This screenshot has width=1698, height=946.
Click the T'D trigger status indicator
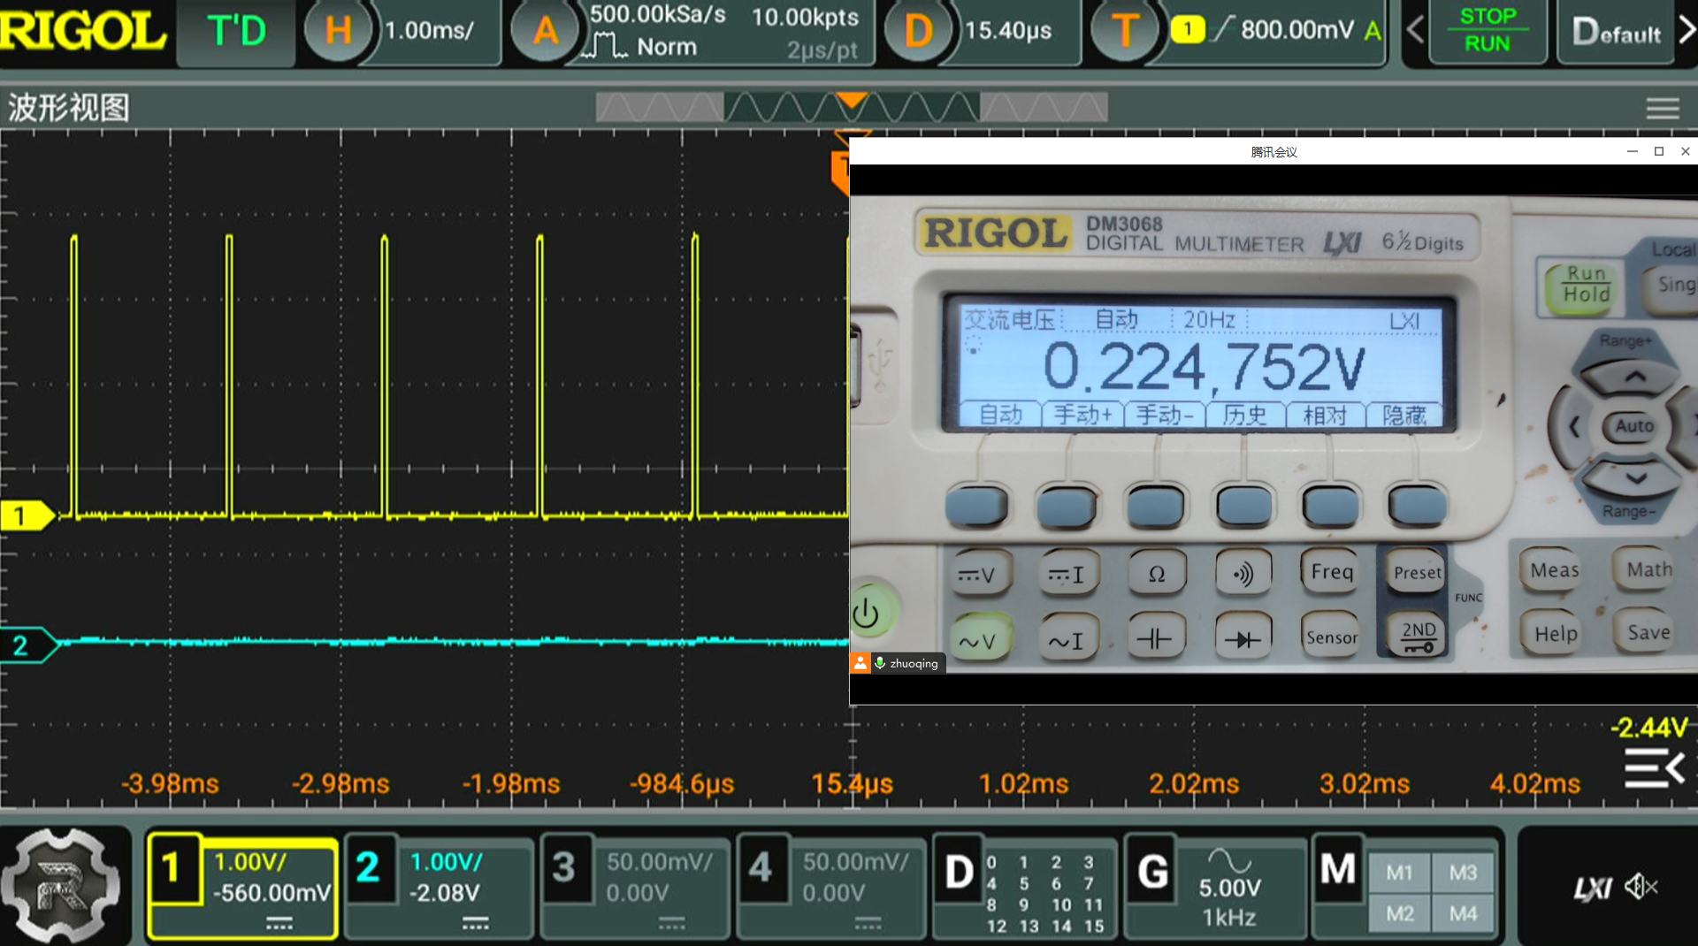(x=236, y=32)
